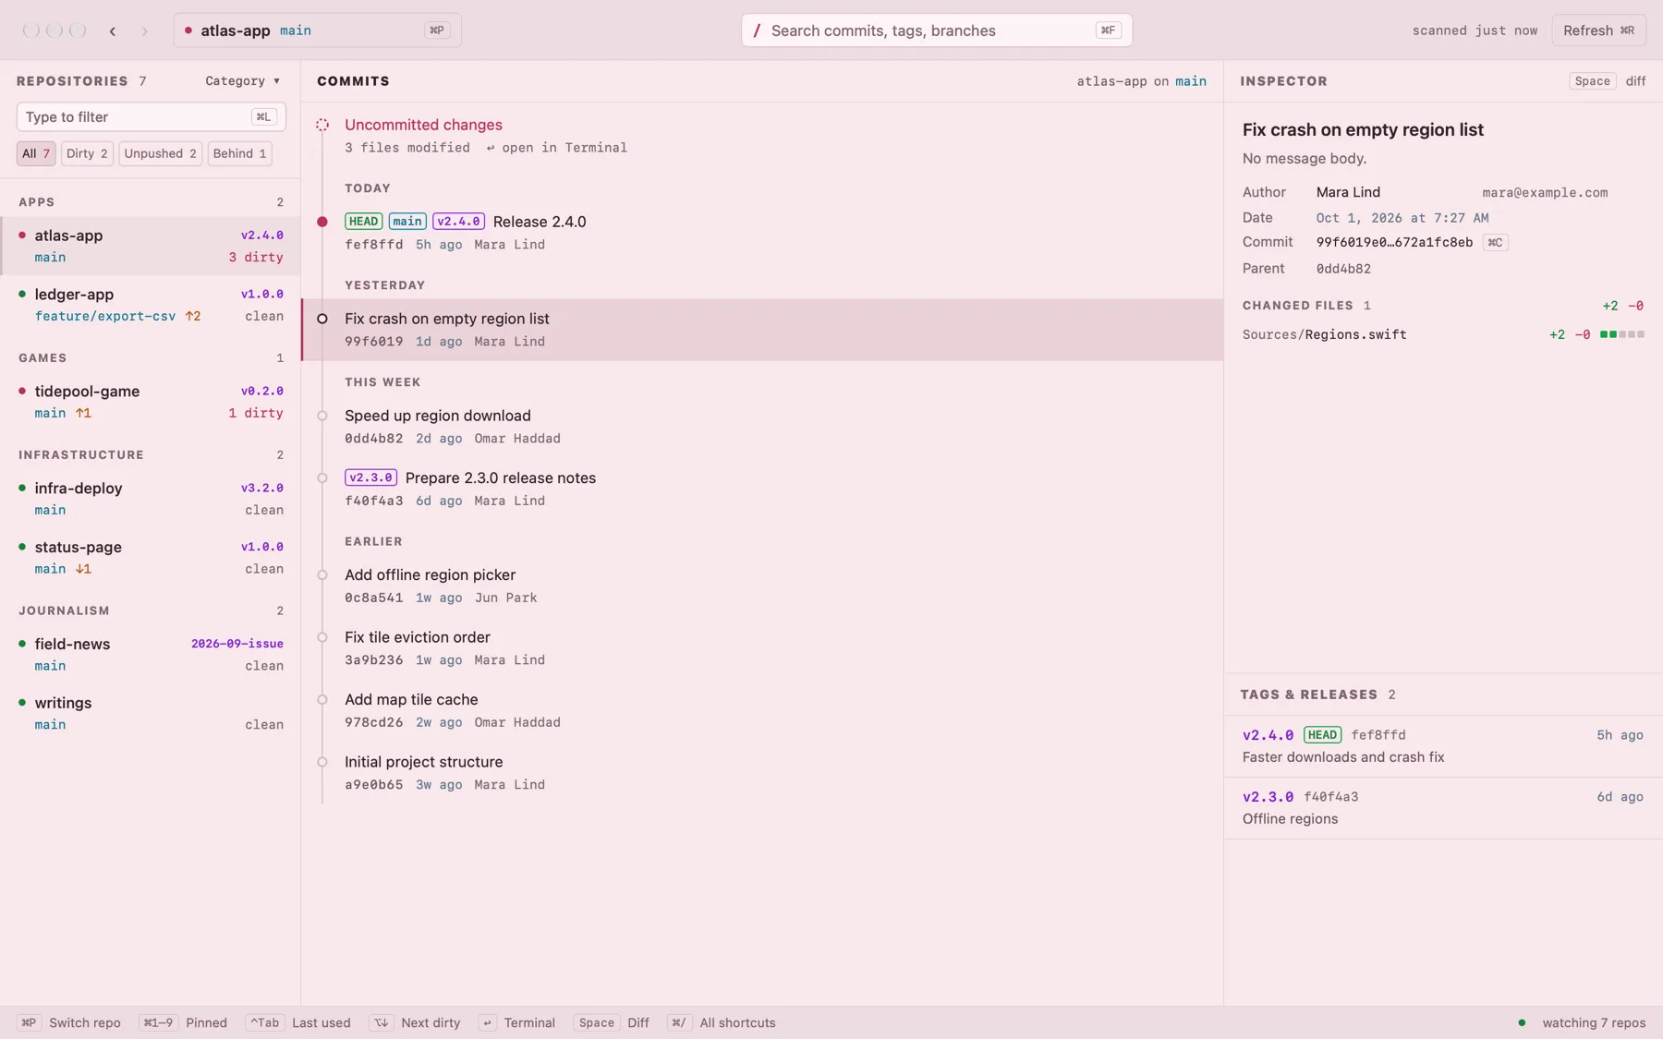Image resolution: width=1663 pixels, height=1039 pixels.
Task: Select Prepare 2.3.0 release notes commit
Action: pyautogui.click(x=763, y=489)
